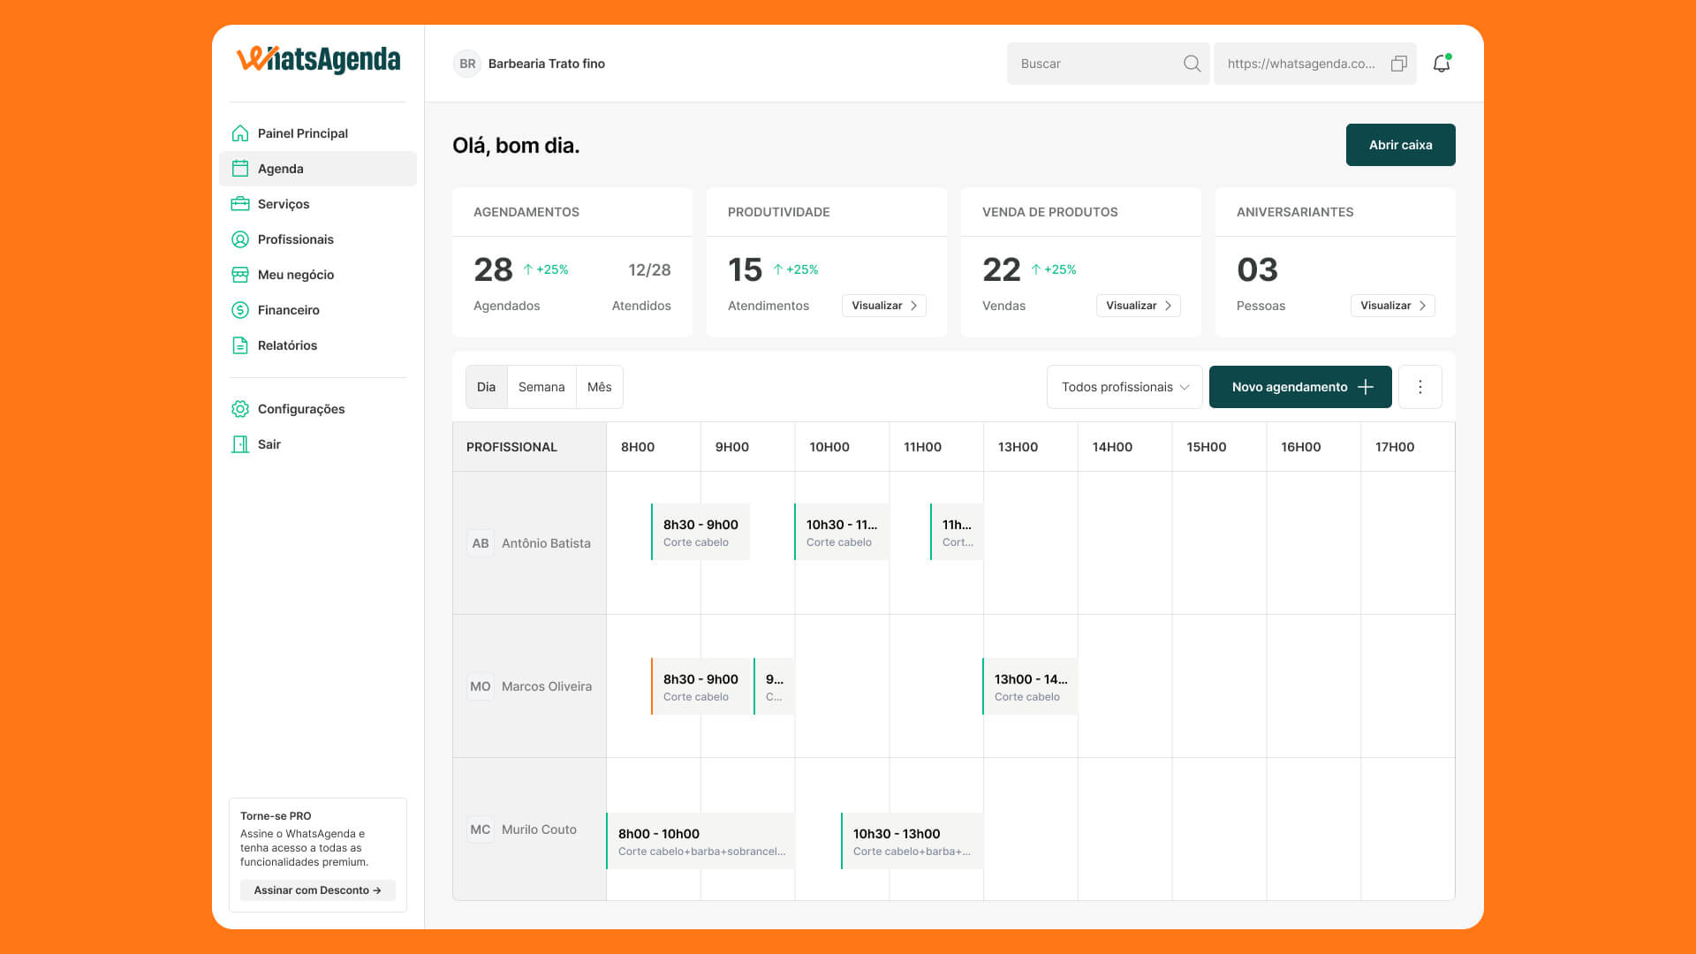
Task: Open Serviços via the briefcase icon
Action: (x=240, y=204)
